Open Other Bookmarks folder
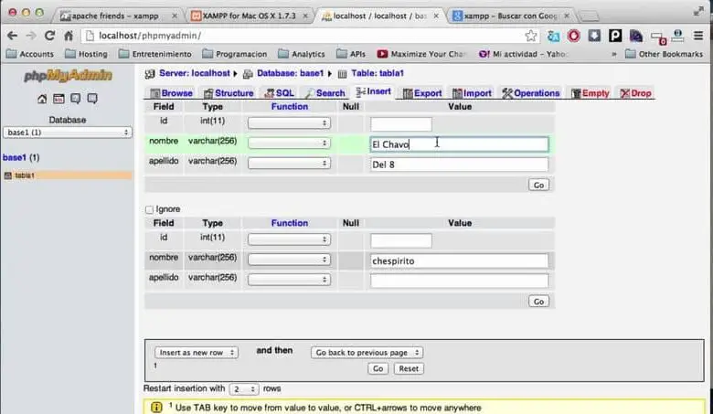Image resolution: width=713 pixels, height=414 pixels. (664, 54)
